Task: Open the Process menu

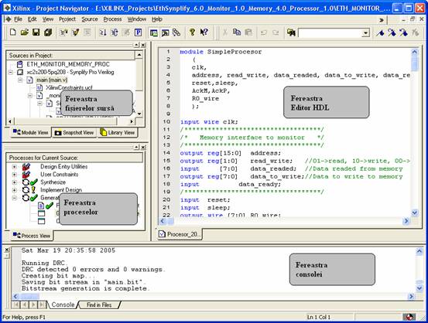Action: pyautogui.click(x=112, y=19)
